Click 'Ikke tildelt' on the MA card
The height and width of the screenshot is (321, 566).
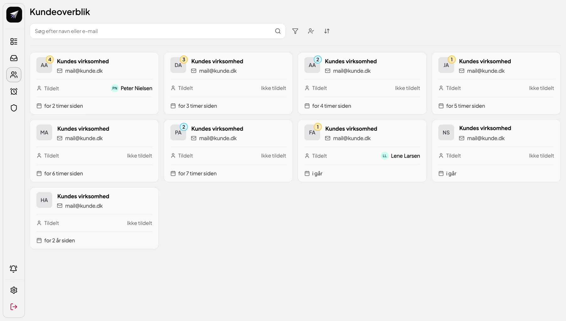tap(140, 156)
